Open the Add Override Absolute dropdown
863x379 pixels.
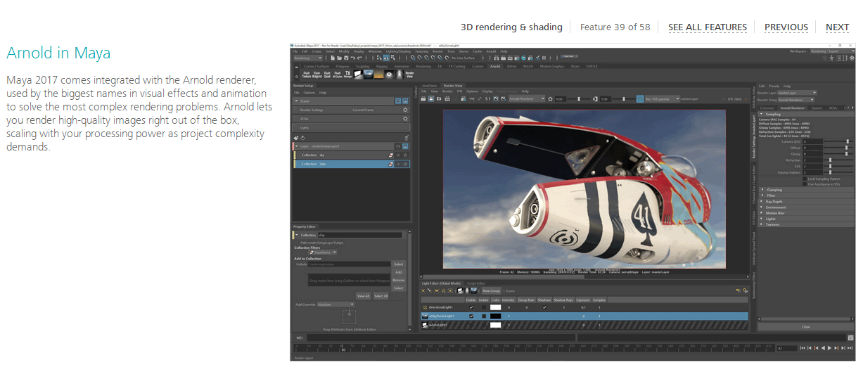coord(336,304)
